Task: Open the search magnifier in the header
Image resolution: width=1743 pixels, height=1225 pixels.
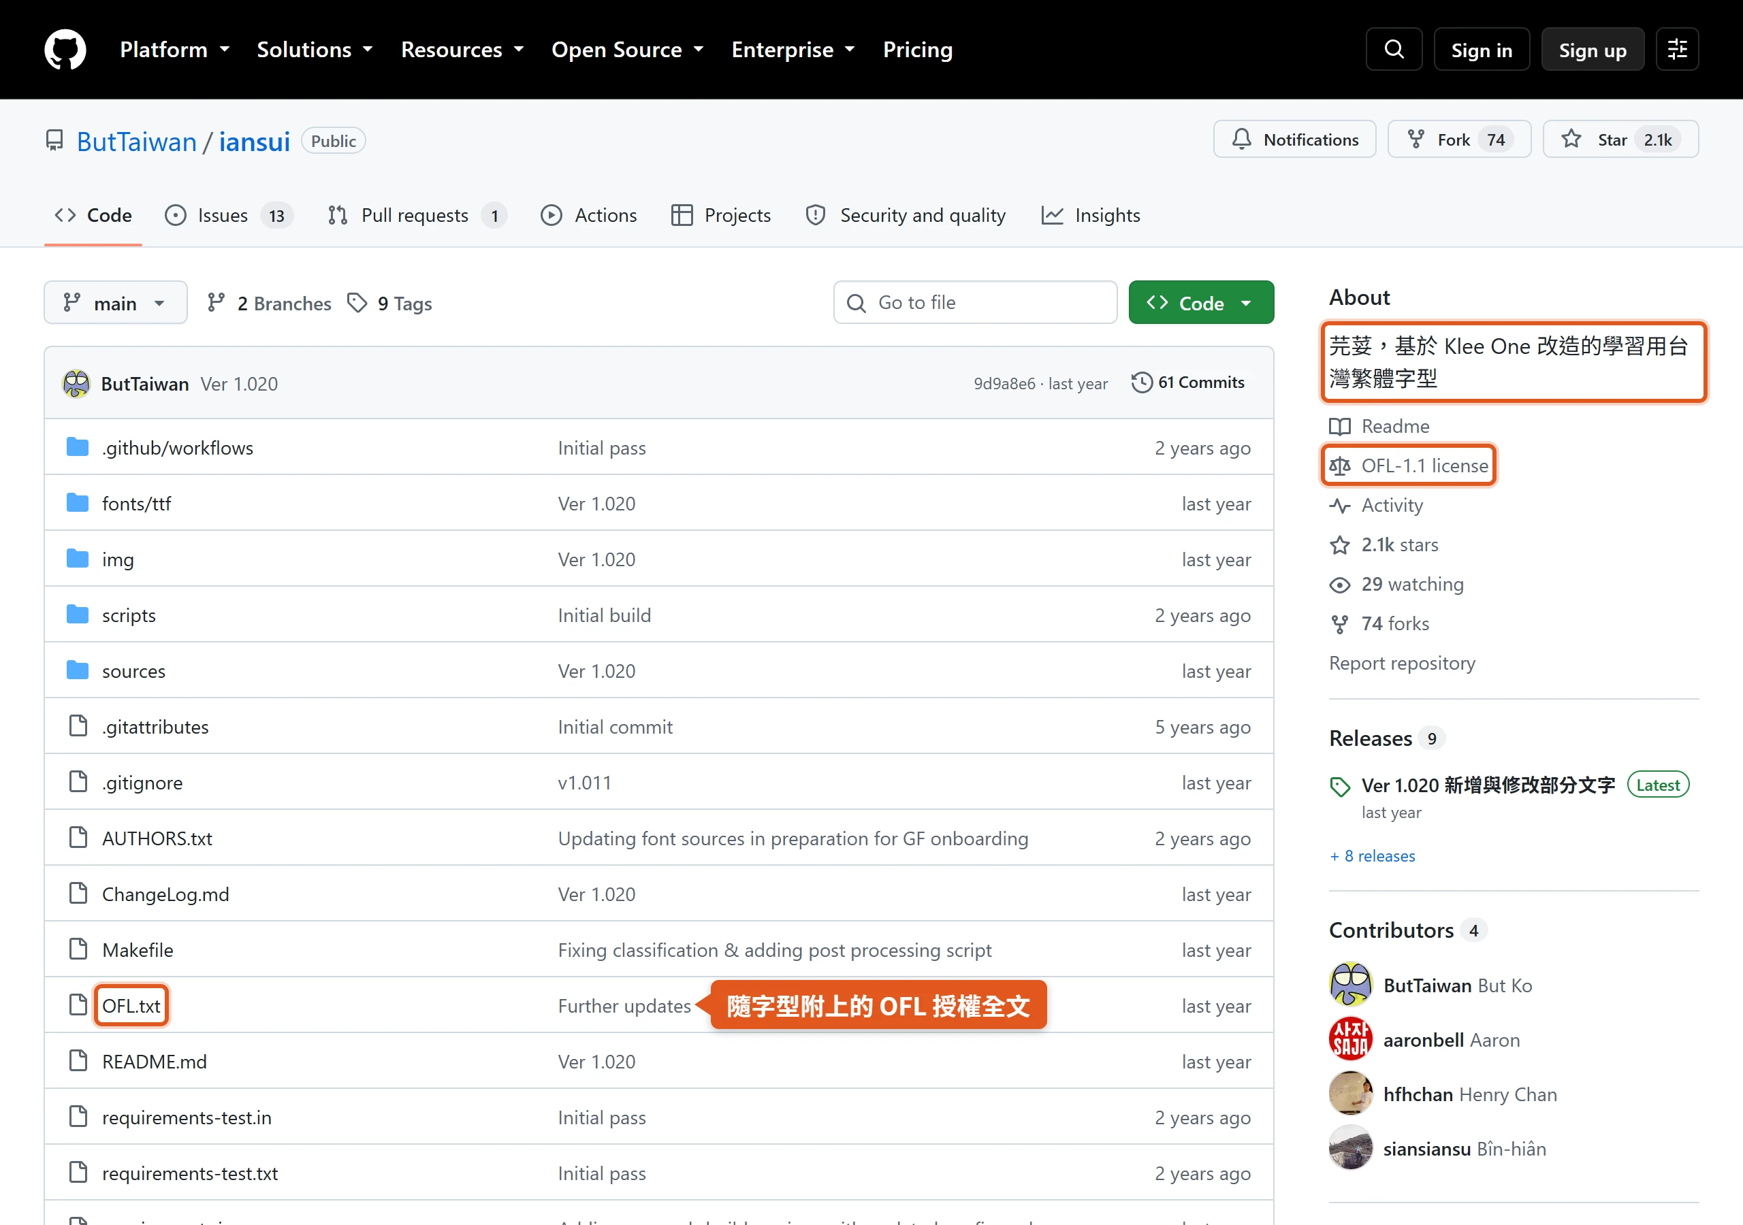Action: [1394, 49]
